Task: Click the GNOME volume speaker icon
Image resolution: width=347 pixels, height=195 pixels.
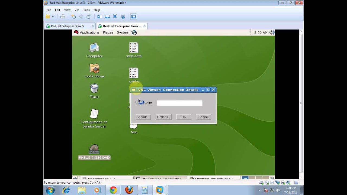Action: (x=272, y=32)
